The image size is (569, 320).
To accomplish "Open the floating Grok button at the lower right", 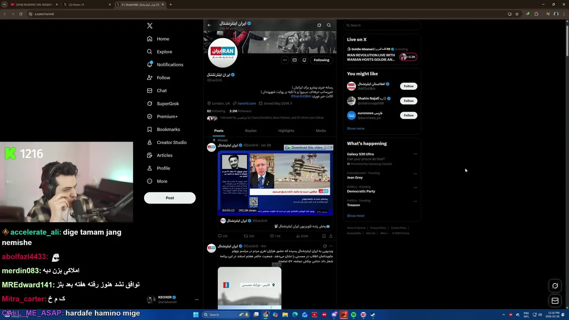I will [555, 286].
